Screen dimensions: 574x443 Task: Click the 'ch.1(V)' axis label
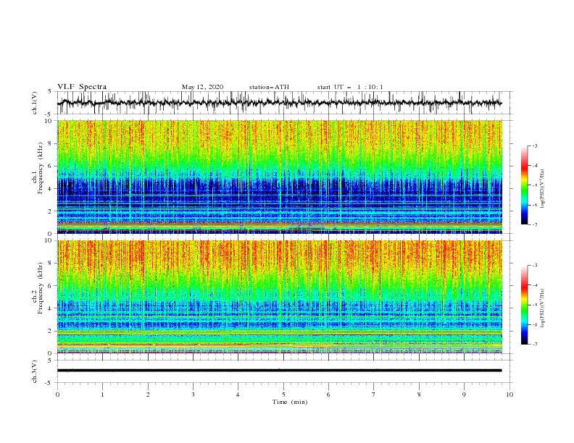click(x=35, y=103)
